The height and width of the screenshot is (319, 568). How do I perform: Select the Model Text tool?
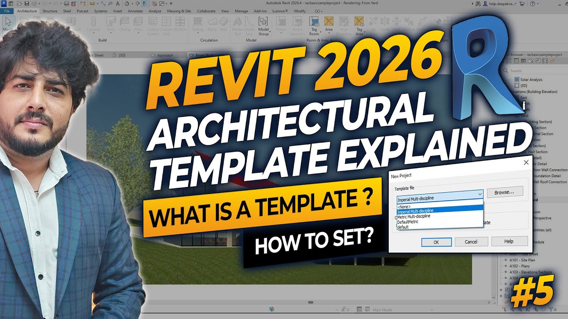pos(237,26)
